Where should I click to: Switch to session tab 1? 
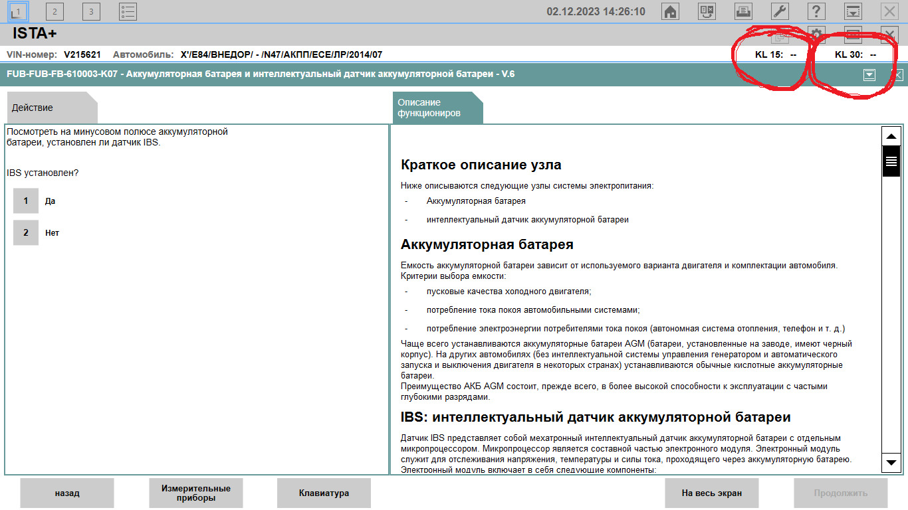pos(19,11)
